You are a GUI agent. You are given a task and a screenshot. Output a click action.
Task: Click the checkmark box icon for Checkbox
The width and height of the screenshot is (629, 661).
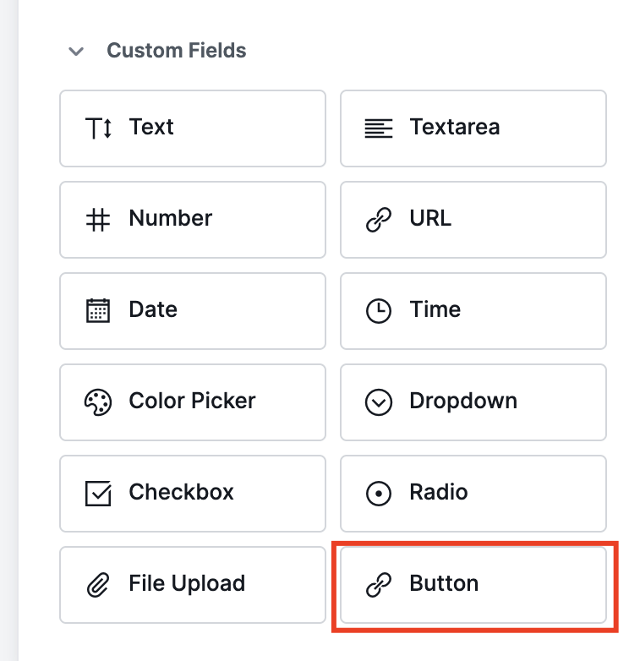click(99, 494)
